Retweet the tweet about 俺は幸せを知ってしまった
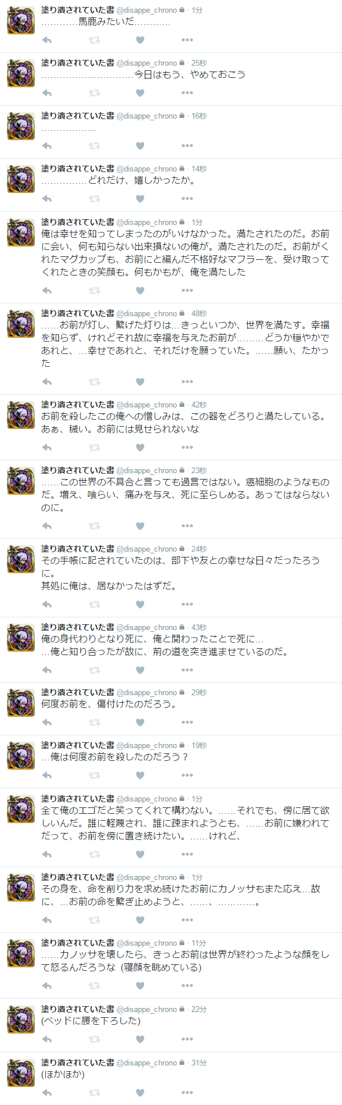The image size is (342, 1105). (x=94, y=290)
